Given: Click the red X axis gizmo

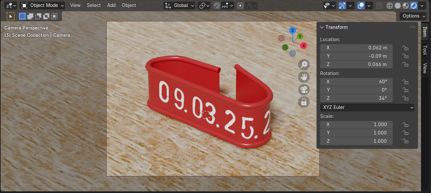Looking at the screenshot, I should (303, 46).
